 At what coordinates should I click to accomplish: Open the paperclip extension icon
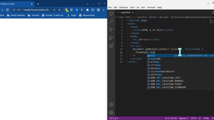71,10
